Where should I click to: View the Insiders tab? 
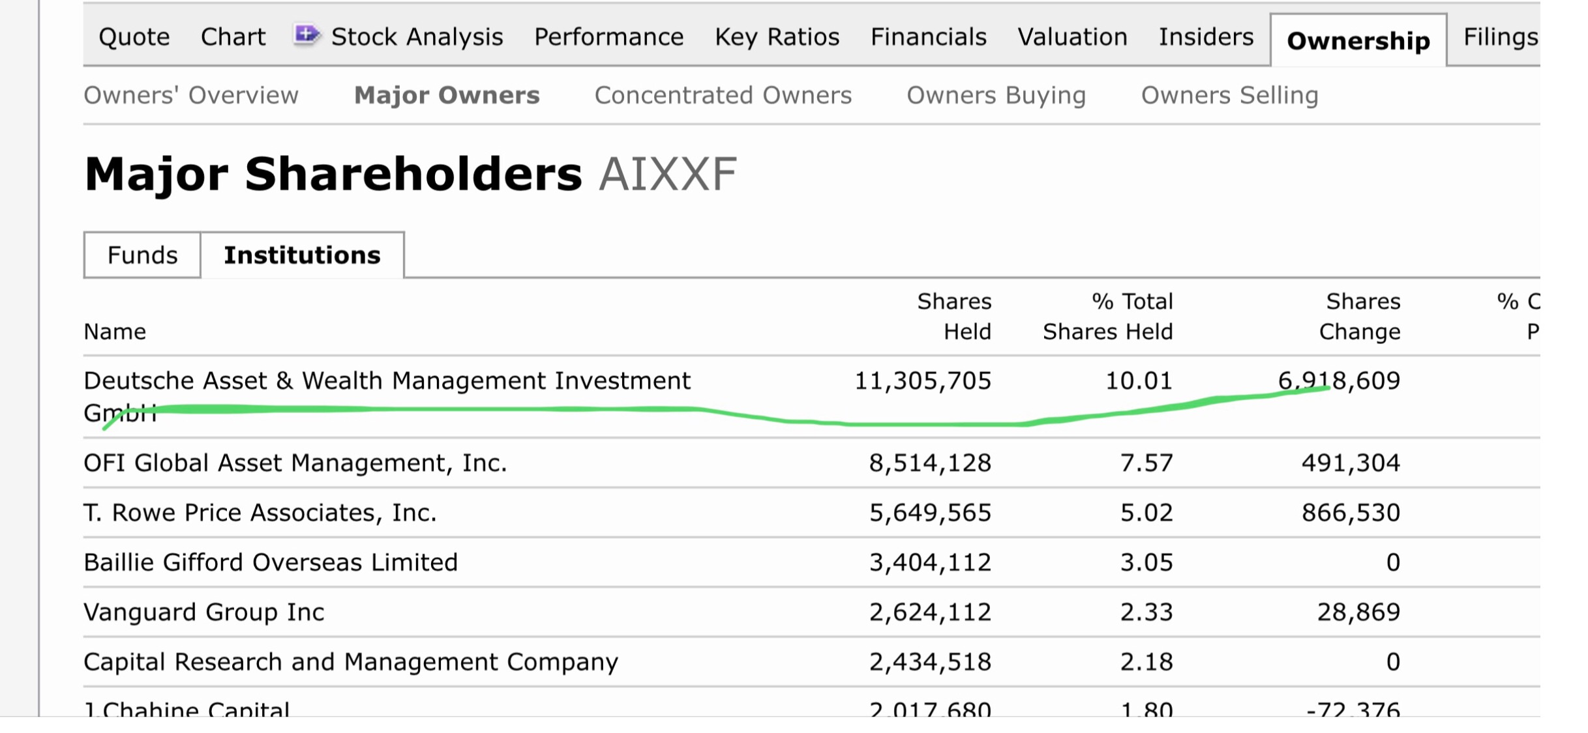pyautogui.click(x=1206, y=37)
